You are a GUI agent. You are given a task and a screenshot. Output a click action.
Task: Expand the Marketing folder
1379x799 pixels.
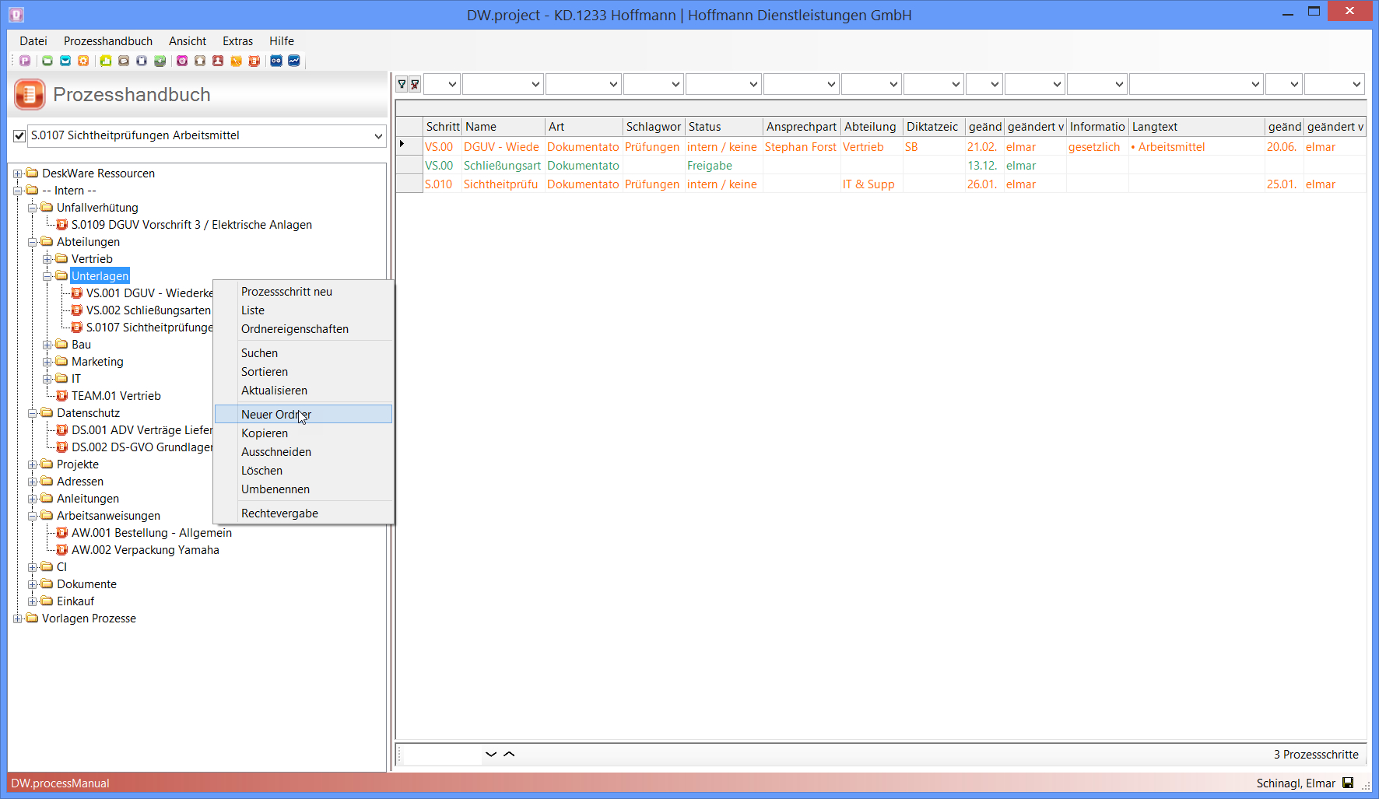(x=47, y=362)
